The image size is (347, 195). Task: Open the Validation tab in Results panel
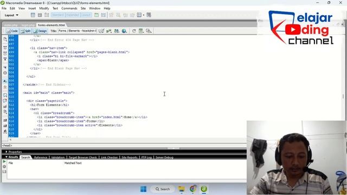(58, 158)
